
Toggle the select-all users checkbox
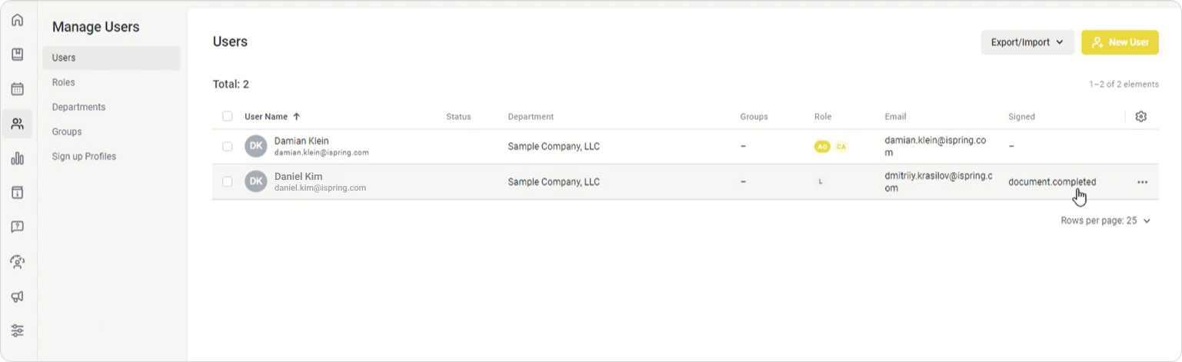coord(228,117)
